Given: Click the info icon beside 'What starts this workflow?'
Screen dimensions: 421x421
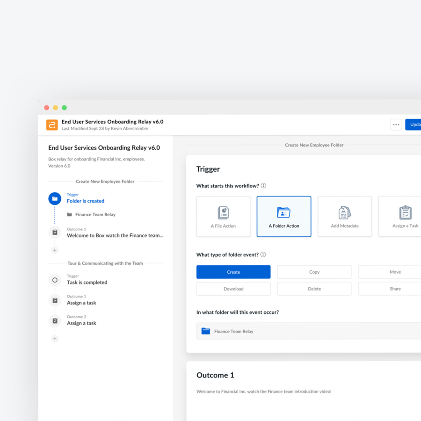Looking at the screenshot, I should (263, 186).
